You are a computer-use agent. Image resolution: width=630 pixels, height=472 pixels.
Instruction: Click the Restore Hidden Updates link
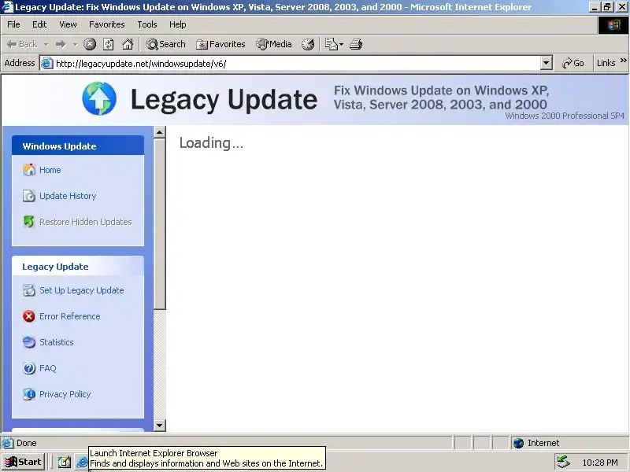(86, 222)
